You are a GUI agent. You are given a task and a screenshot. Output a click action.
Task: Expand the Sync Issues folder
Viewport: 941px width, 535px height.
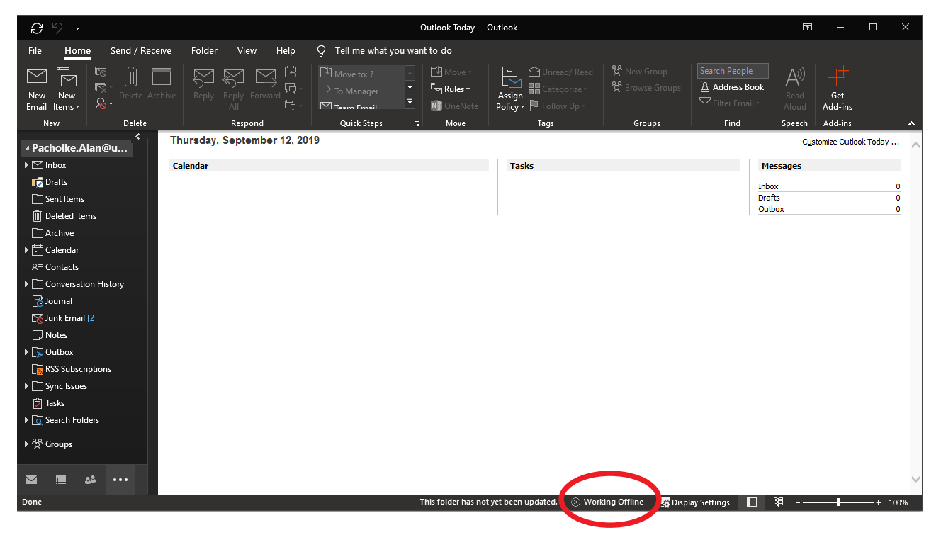point(27,386)
